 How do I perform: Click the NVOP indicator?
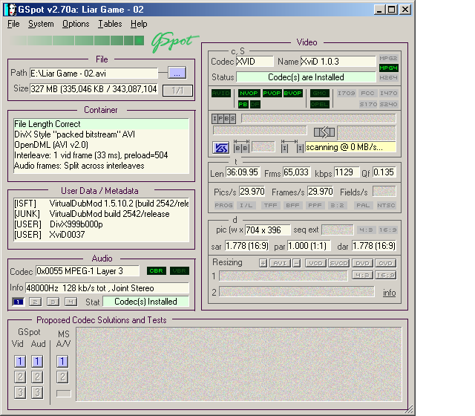coord(249,94)
